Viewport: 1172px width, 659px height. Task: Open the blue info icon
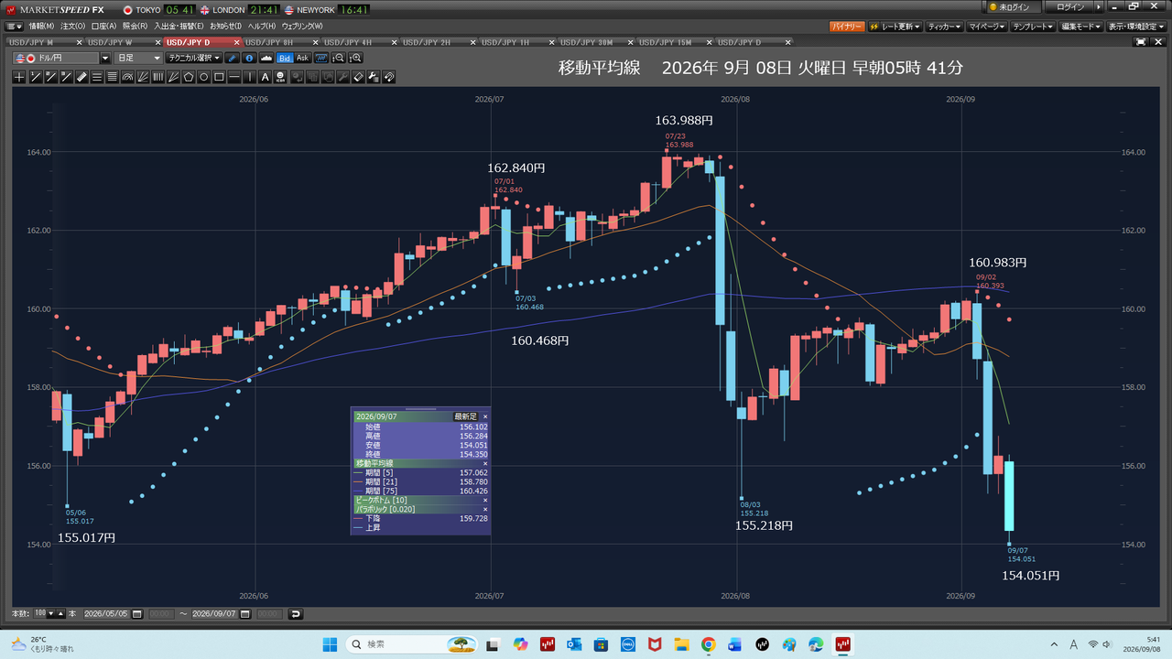[x=249, y=58]
